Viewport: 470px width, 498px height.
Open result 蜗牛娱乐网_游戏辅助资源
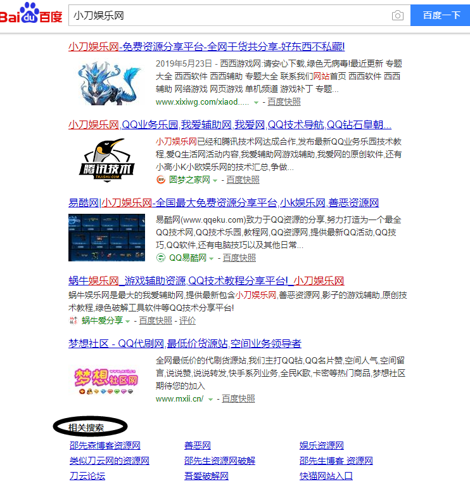click(206, 281)
